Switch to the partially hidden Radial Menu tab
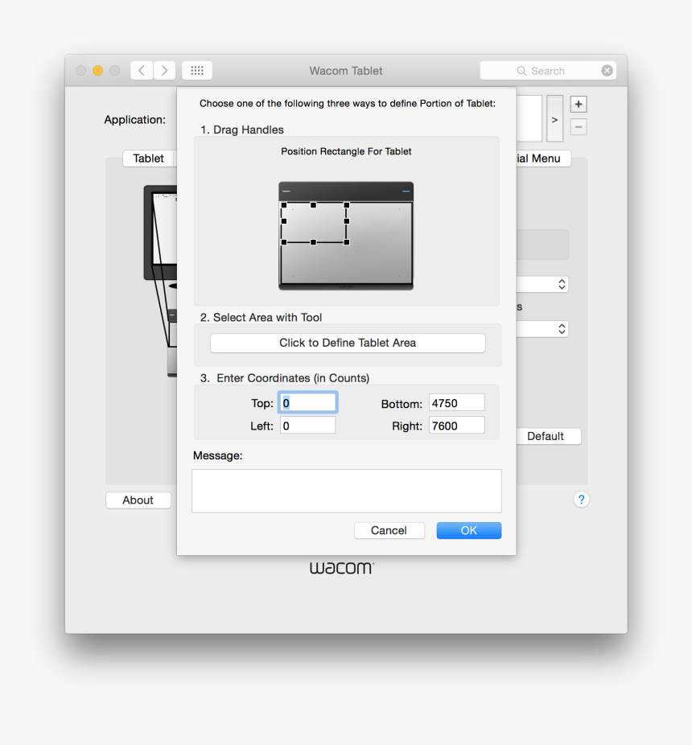 click(542, 158)
